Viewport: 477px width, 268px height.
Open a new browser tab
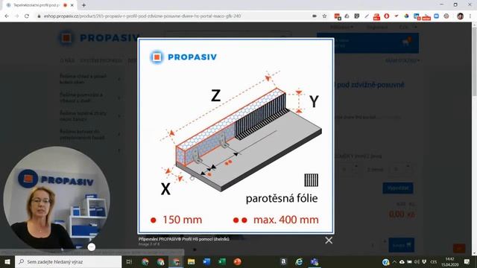pyautogui.click(x=83, y=5)
